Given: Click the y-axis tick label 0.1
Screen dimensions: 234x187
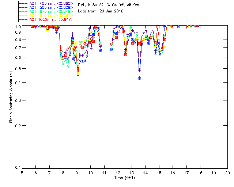Looking at the screenshot, I should coord(17,168).
